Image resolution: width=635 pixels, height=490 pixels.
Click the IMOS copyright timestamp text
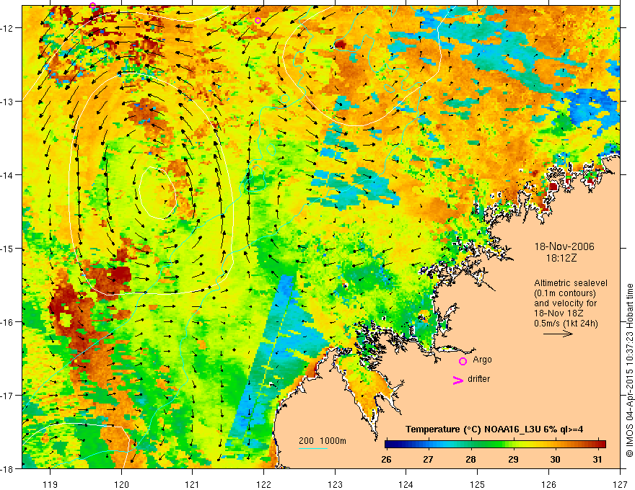[x=629, y=370]
